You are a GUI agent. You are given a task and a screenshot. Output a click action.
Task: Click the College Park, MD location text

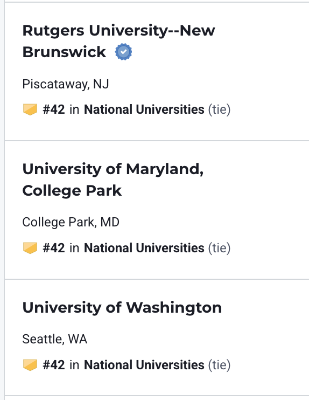click(71, 222)
